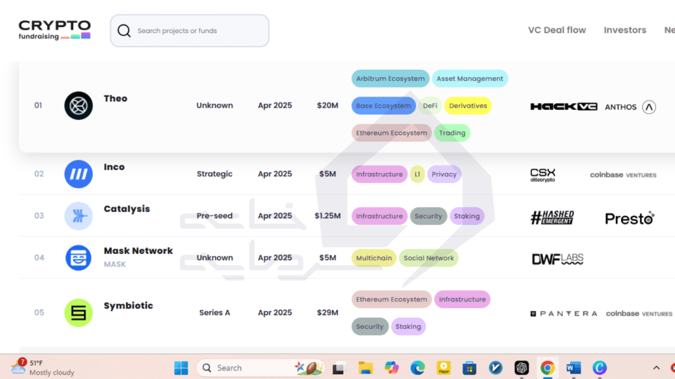Select Catalysis's Staking tag
This screenshot has width=675, height=379.
tap(467, 216)
